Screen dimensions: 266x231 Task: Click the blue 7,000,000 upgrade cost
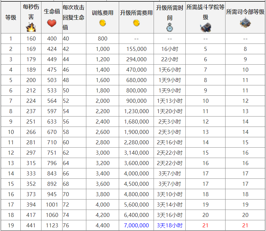(136, 225)
